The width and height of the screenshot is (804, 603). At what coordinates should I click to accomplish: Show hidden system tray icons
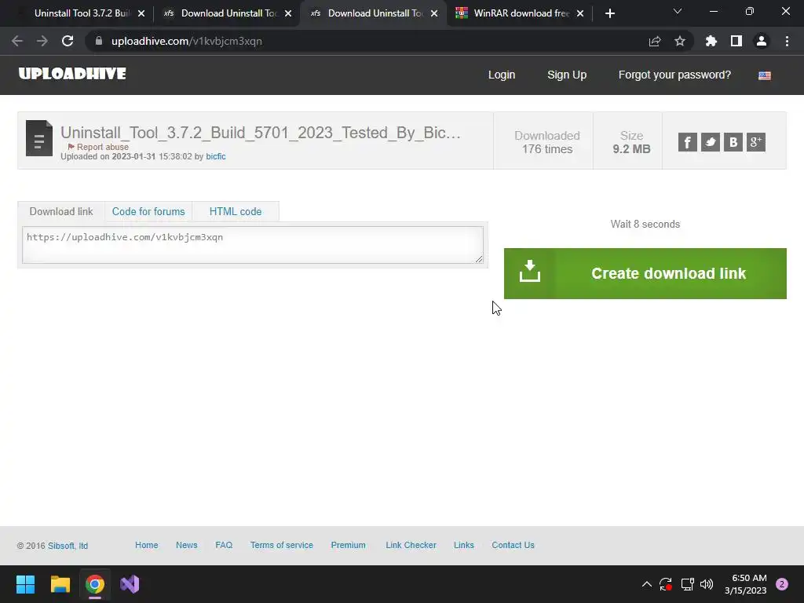(647, 584)
